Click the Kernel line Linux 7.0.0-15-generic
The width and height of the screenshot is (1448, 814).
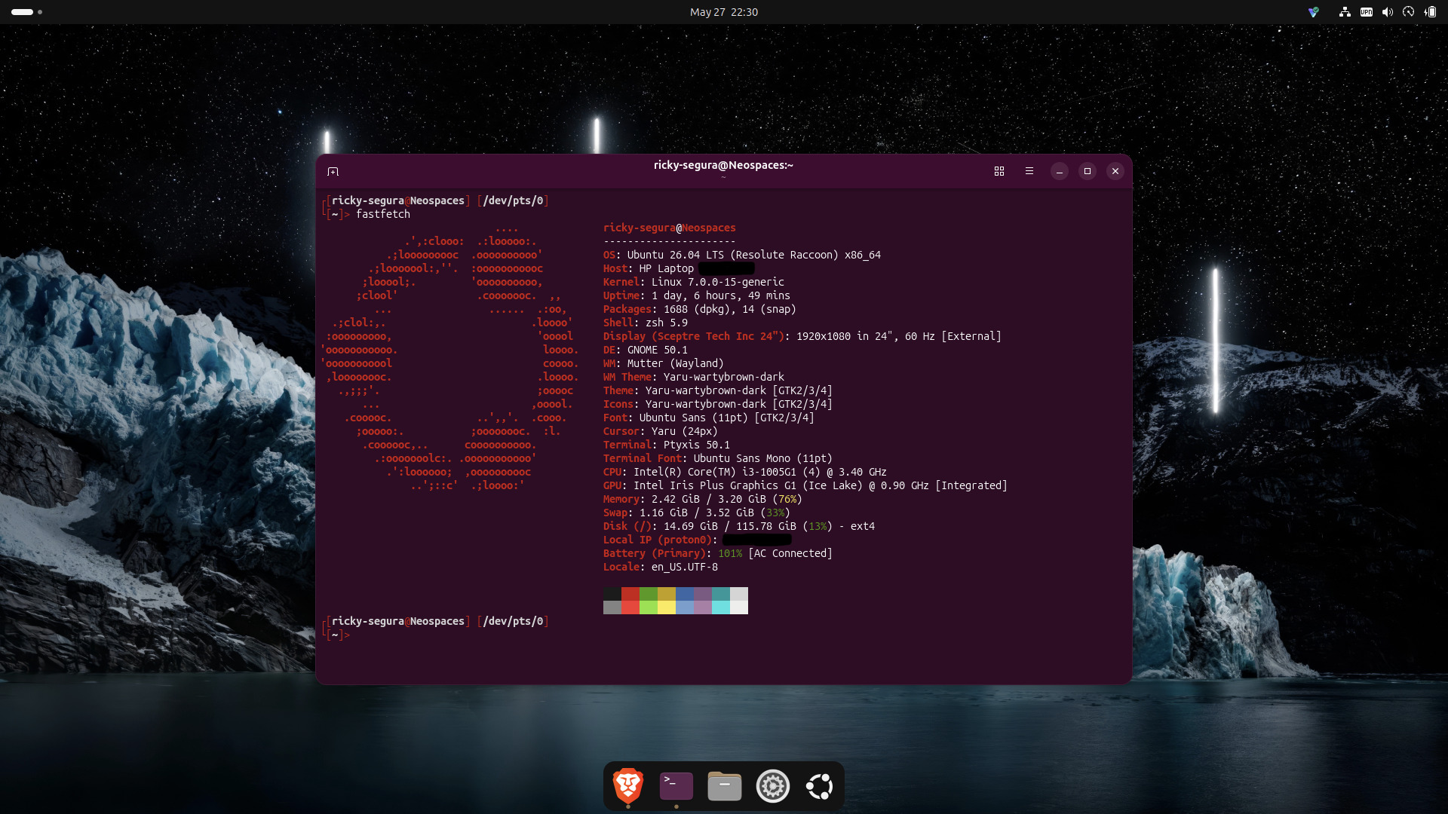694,282
